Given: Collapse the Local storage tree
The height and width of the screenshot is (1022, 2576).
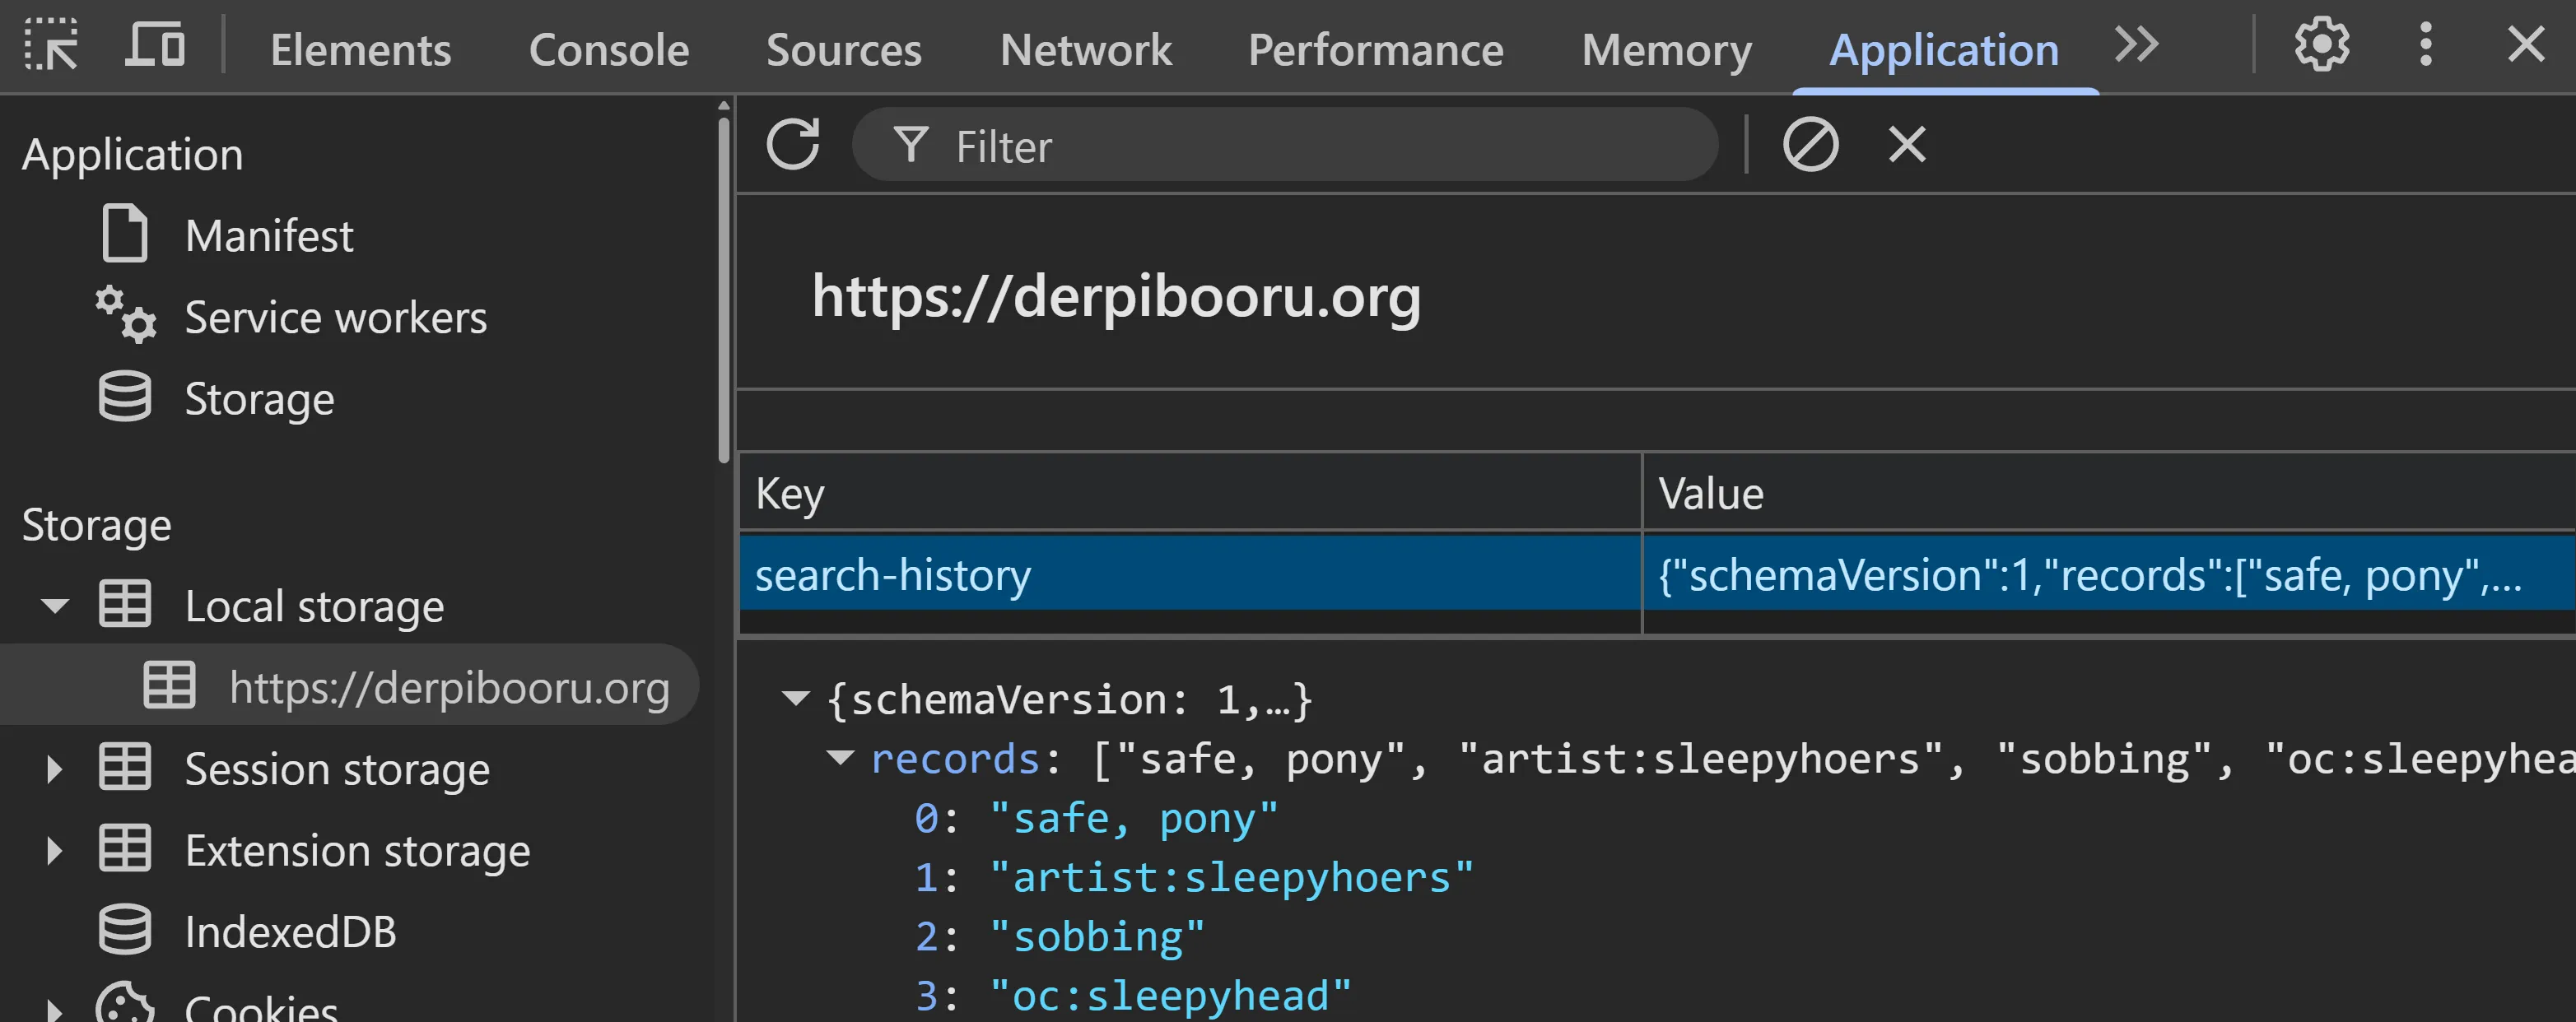Looking at the screenshot, I should click(x=55, y=604).
